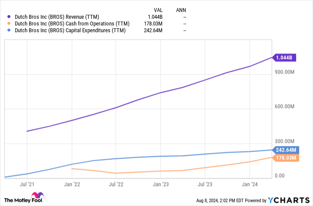Click the blue 242.64M end-of-line flag
Viewport: 313px width, 206px height.
[286, 150]
